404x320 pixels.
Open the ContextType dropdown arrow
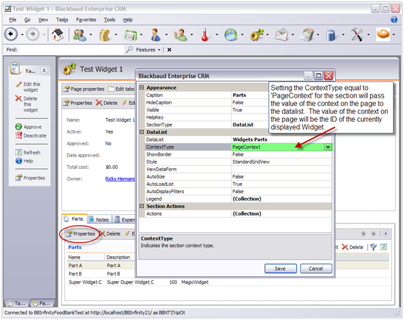pos(328,147)
